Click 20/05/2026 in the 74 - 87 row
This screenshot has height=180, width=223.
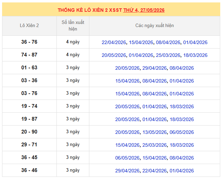click(x=114, y=55)
